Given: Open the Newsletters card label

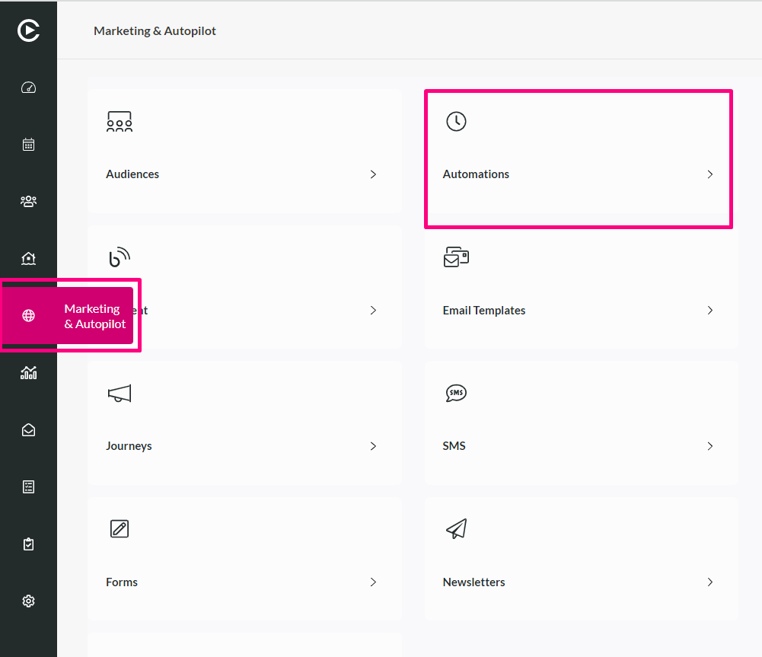Looking at the screenshot, I should tap(473, 582).
